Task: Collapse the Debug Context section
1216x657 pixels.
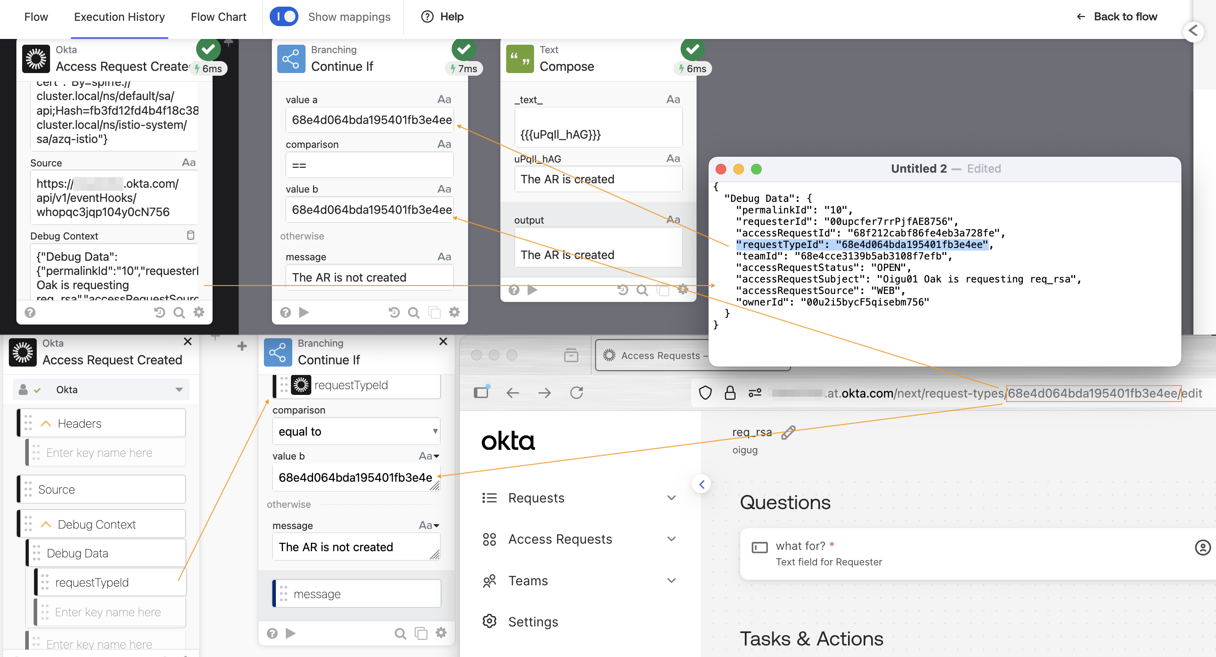Action: [46, 524]
